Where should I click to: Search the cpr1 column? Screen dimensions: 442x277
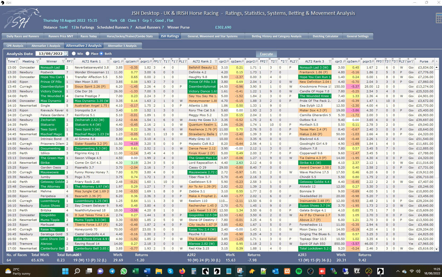[122, 61]
